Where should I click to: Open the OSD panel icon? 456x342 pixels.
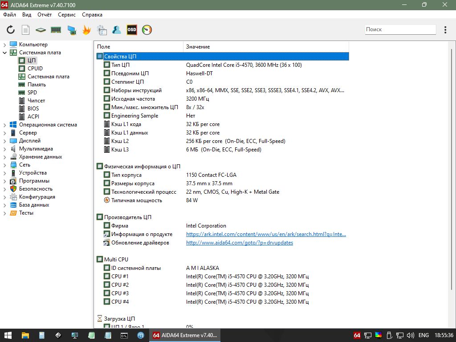(132, 30)
